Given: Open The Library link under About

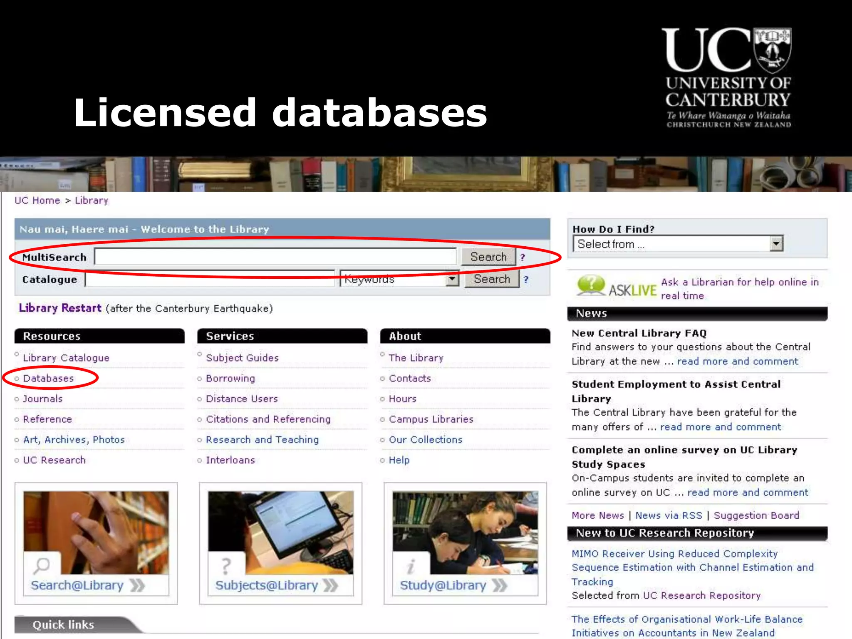Looking at the screenshot, I should [416, 358].
